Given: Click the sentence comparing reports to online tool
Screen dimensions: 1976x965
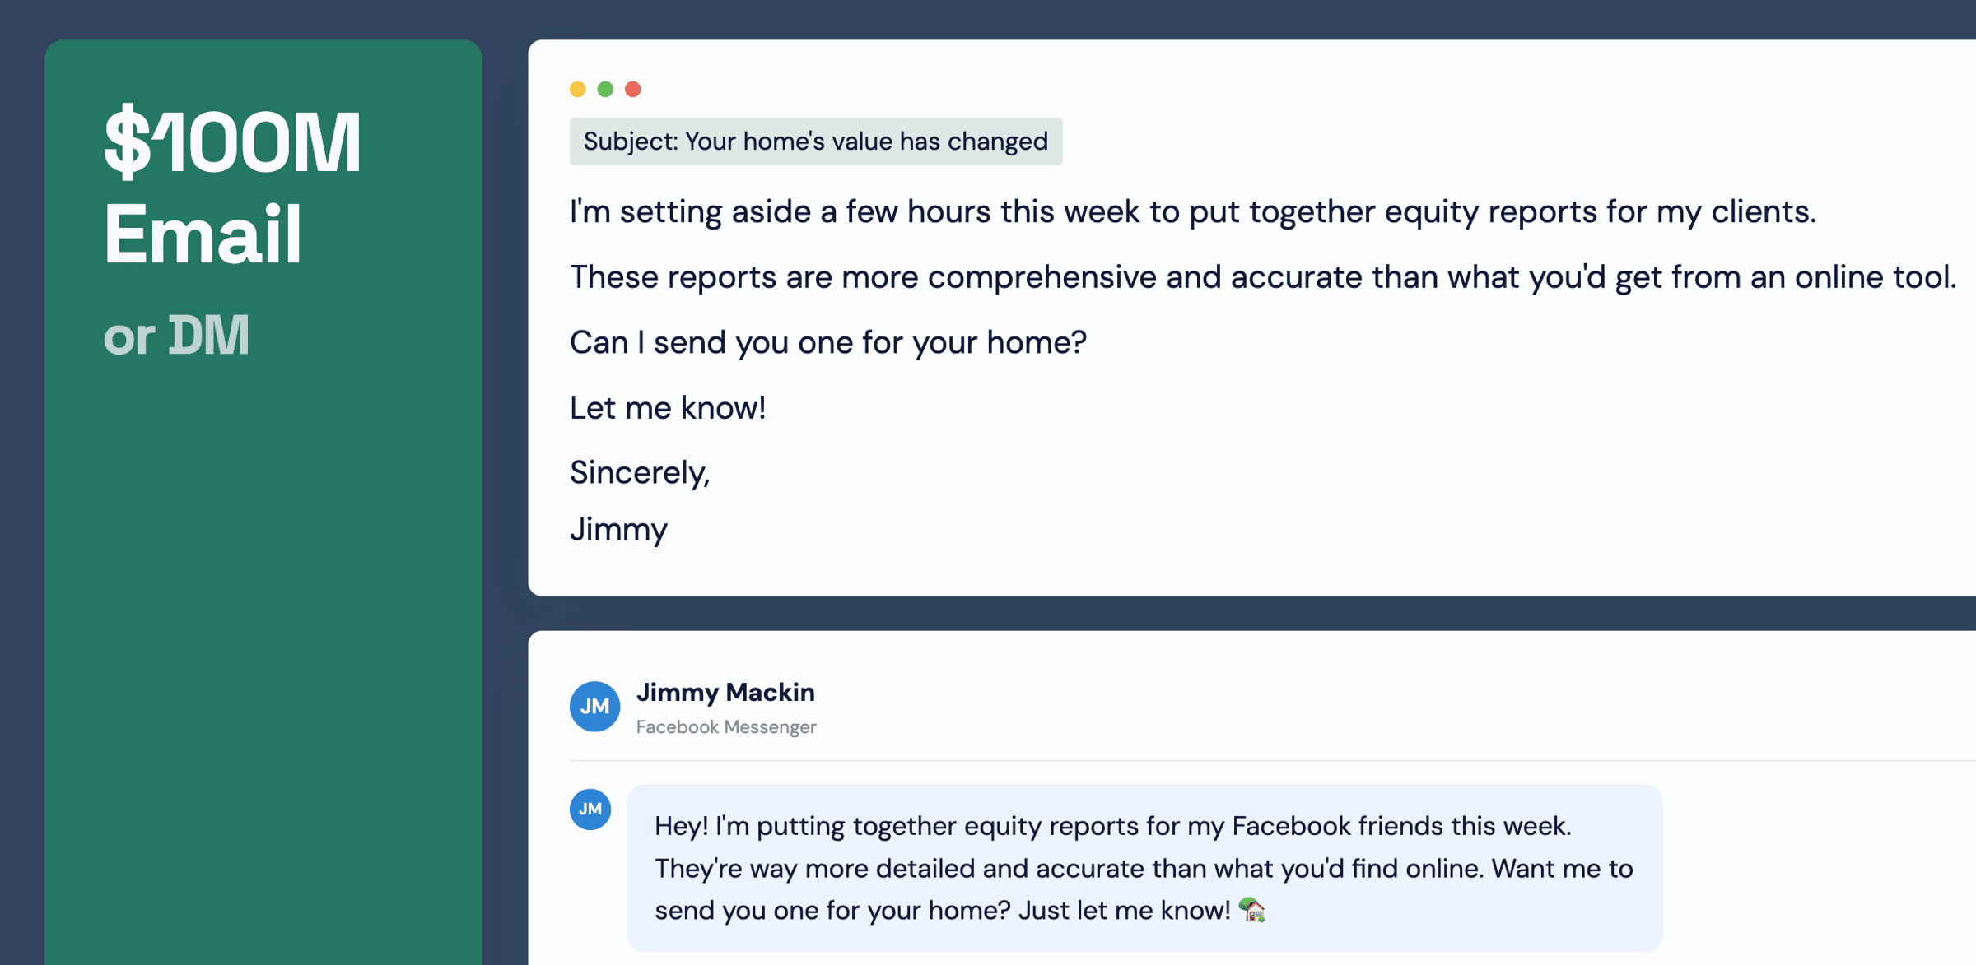Looking at the screenshot, I should pyautogui.click(x=1262, y=277).
